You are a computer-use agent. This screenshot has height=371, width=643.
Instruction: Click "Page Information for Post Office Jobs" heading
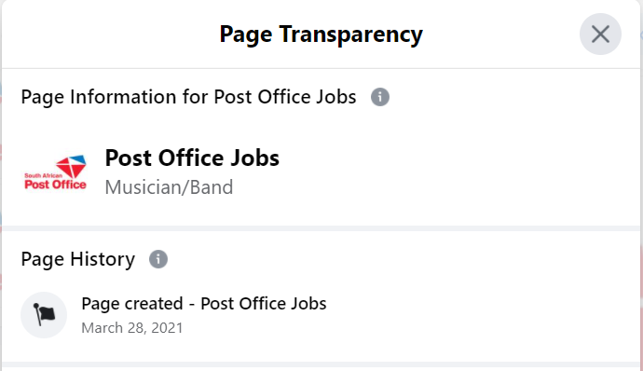click(x=188, y=97)
